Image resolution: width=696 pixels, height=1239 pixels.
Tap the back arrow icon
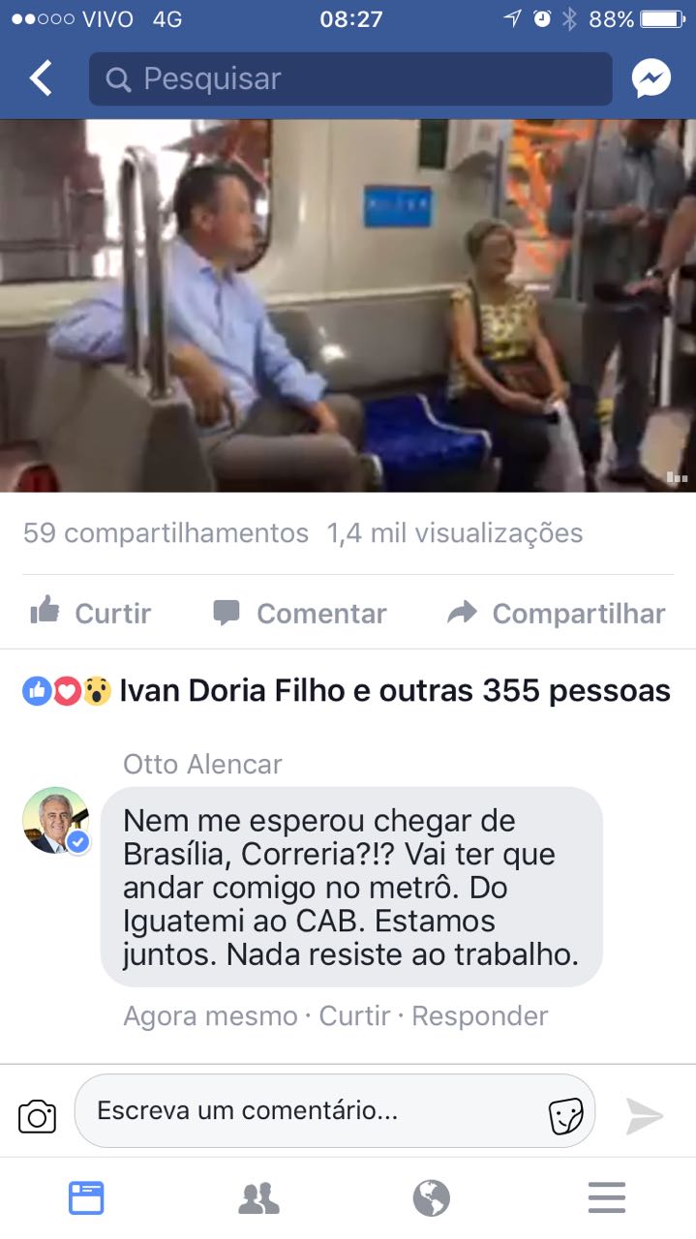41,78
